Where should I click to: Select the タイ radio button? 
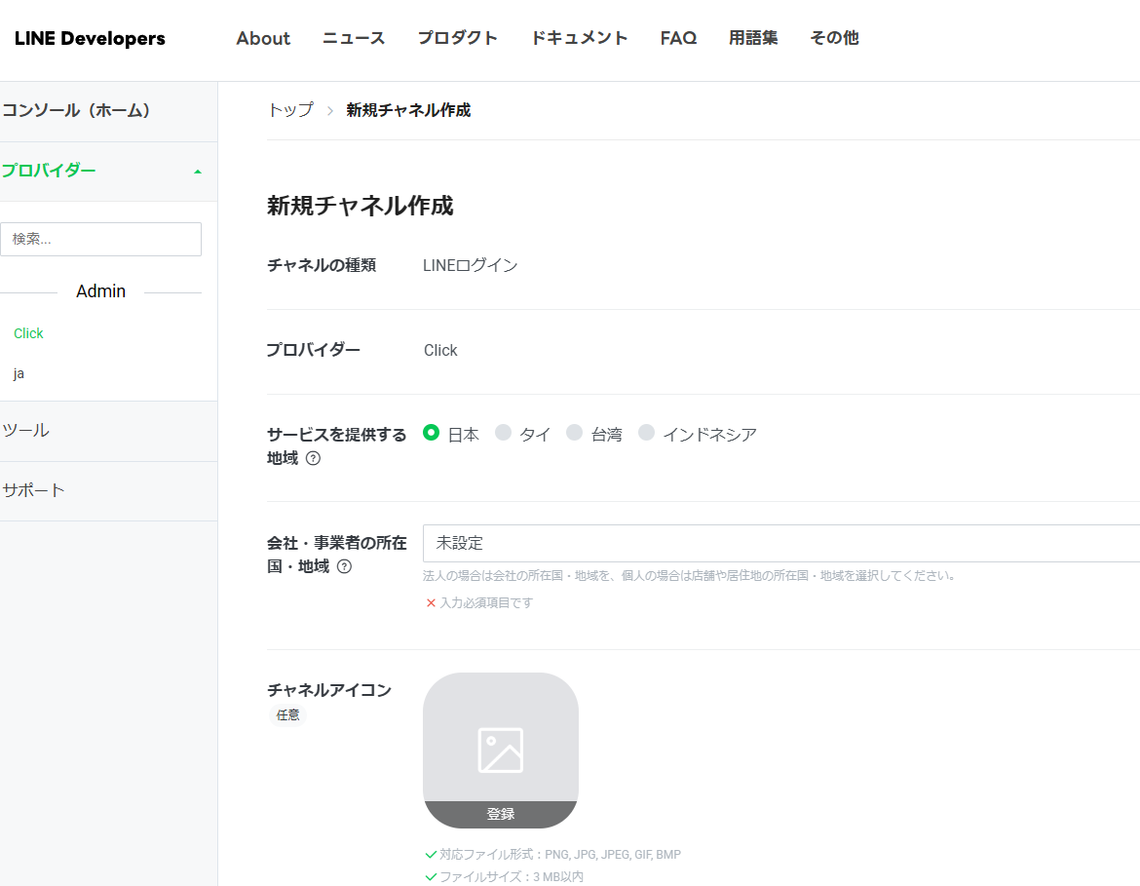(x=503, y=433)
